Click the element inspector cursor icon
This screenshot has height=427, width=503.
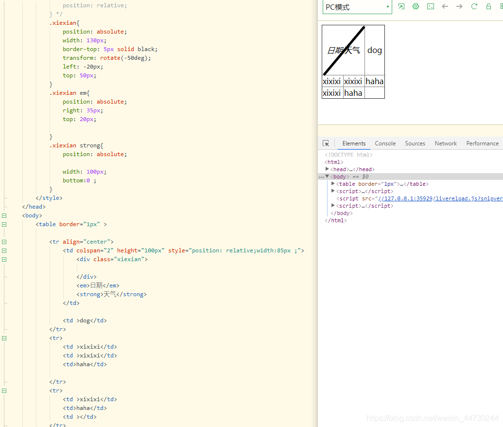click(326, 143)
